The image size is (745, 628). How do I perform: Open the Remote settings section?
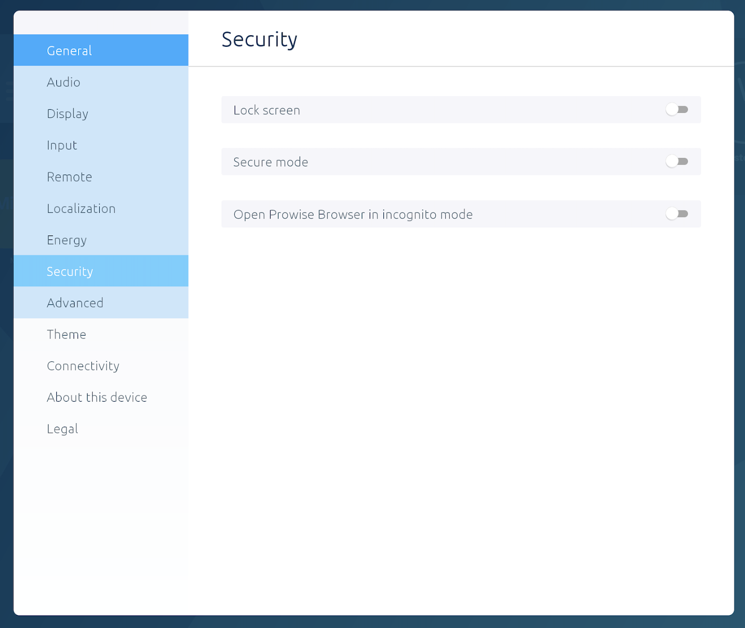coord(70,177)
